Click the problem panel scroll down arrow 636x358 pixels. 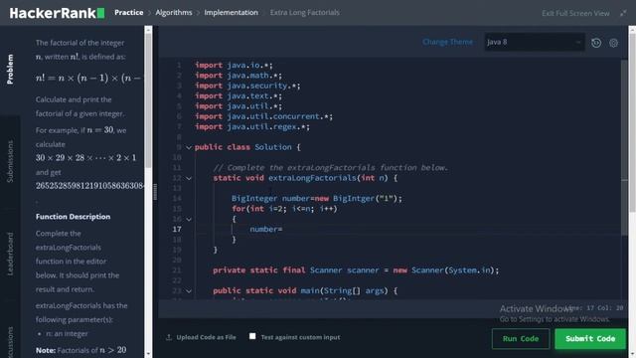(x=148, y=354)
